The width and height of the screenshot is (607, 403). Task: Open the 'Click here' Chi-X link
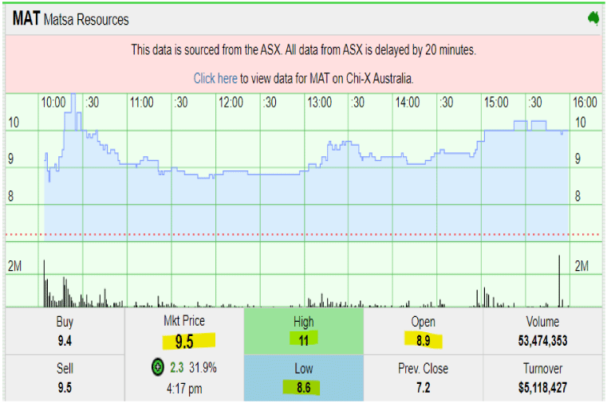[215, 78]
